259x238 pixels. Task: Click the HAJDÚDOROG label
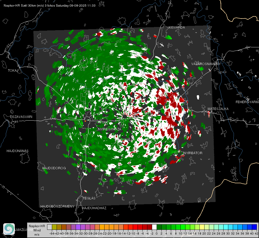click(x=54, y=168)
